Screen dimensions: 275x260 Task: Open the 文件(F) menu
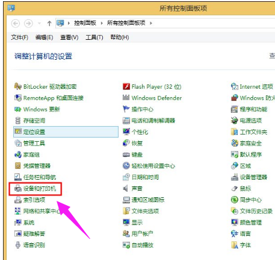click(20, 37)
